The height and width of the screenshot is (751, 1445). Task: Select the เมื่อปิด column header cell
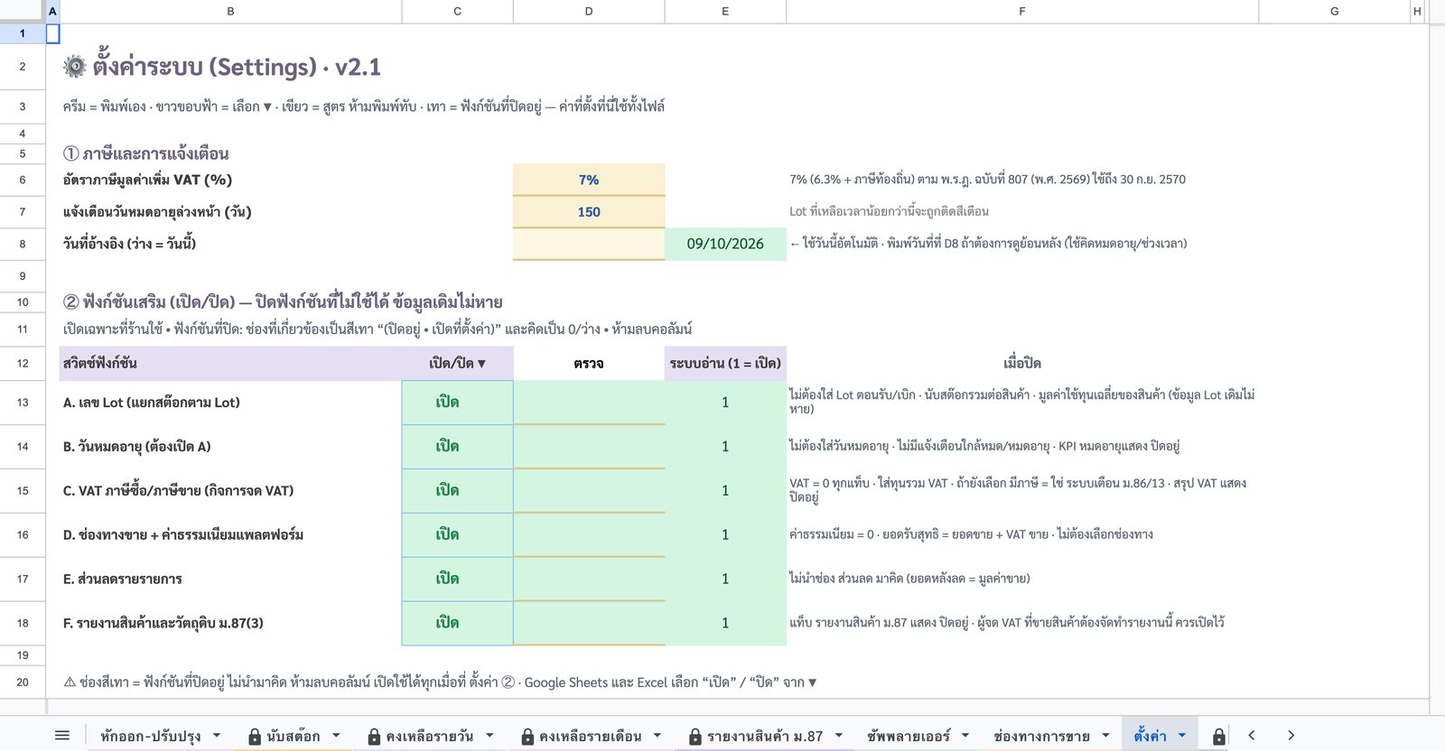tap(1022, 363)
